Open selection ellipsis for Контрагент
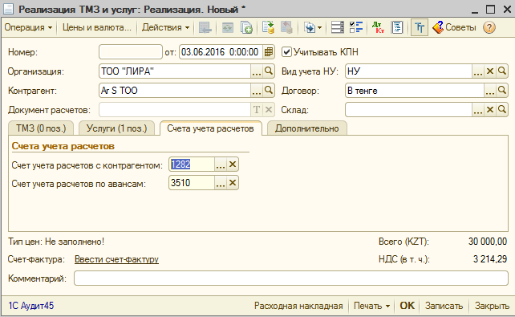This screenshot has width=515, height=317. [257, 91]
